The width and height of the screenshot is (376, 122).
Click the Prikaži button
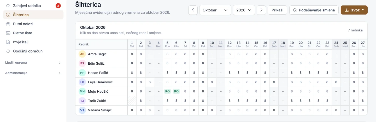277,10
